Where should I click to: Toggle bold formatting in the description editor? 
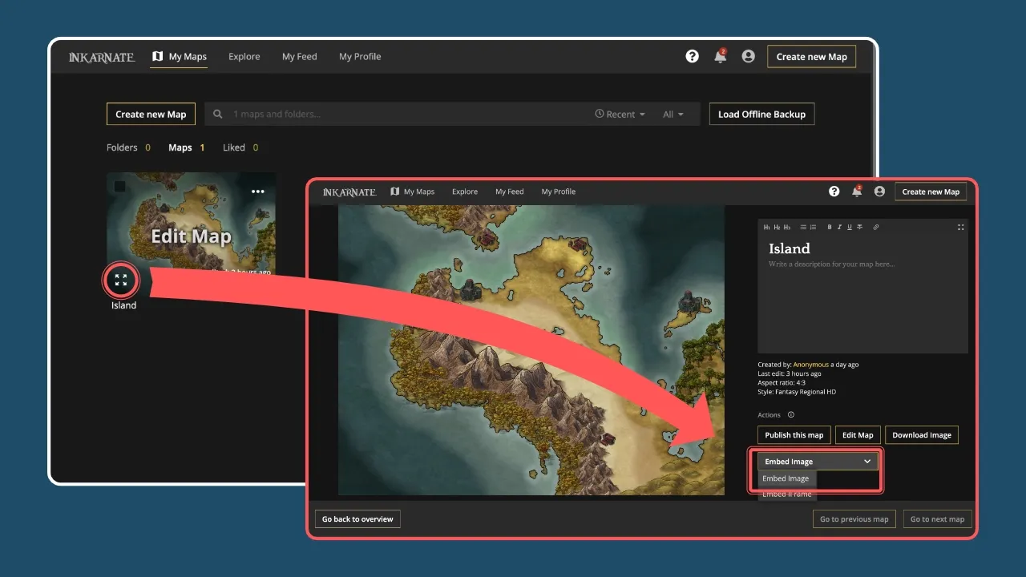(x=830, y=228)
